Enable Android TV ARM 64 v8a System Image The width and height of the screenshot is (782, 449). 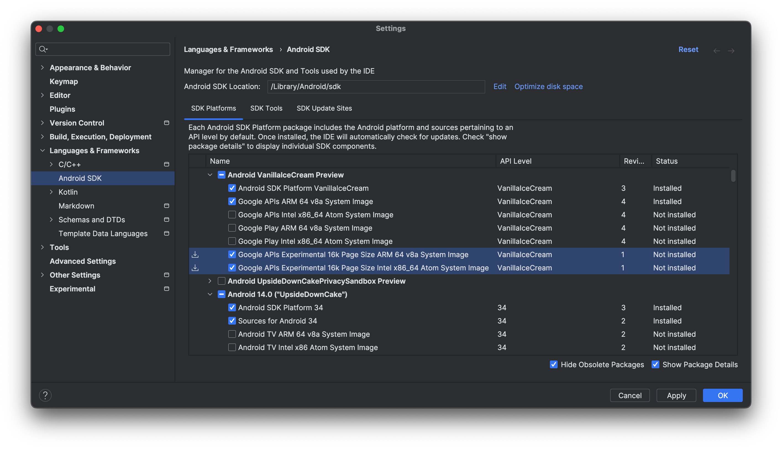pos(232,334)
